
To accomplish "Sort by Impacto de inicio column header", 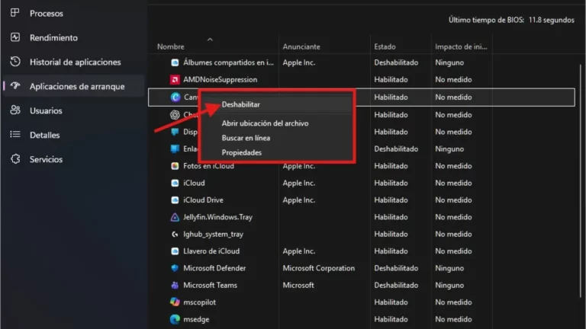I will tap(461, 46).
